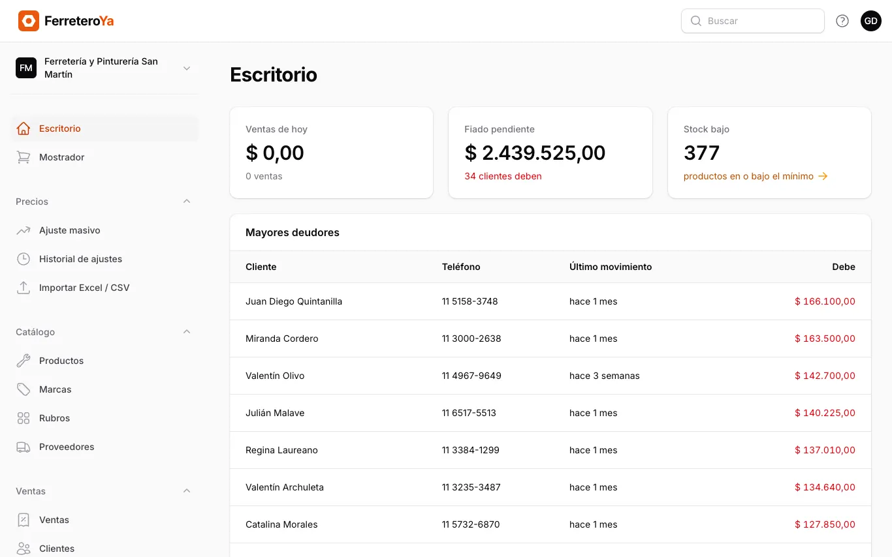View the 34 clientes deben link
Screen dimensions: 892x557
pyautogui.click(x=503, y=176)
